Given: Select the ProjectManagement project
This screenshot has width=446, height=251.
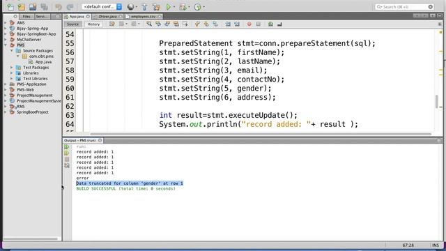Looking at the screenshot, I should pyautogui.click(x=34, y=96).
